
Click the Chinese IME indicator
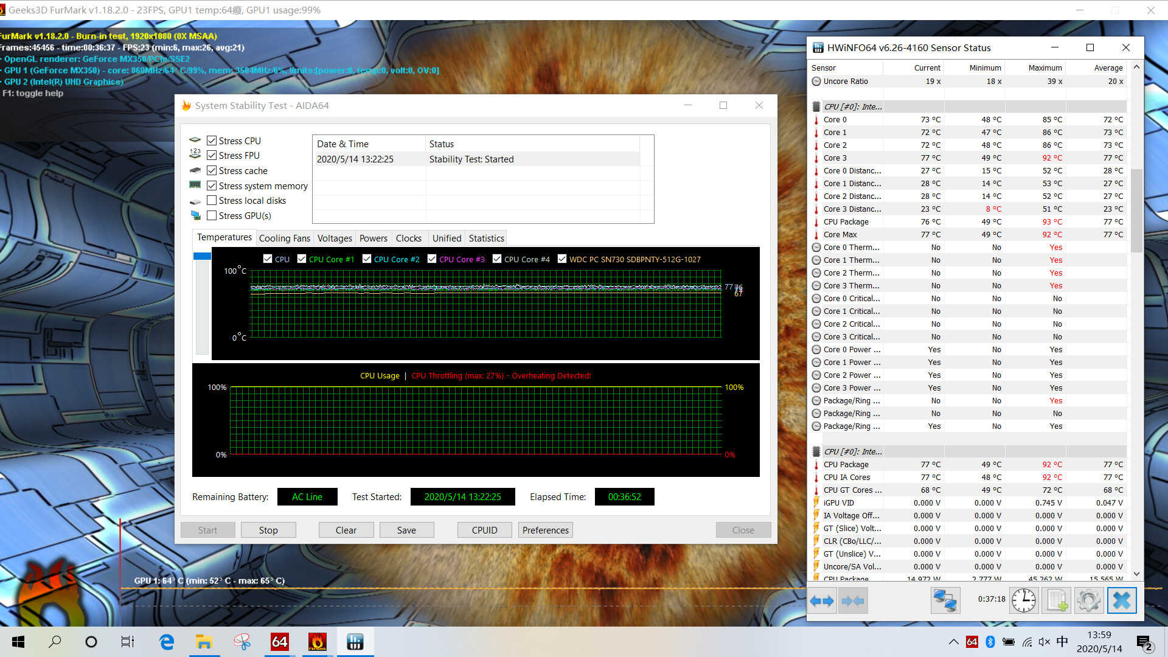(x=1062, y=642)
